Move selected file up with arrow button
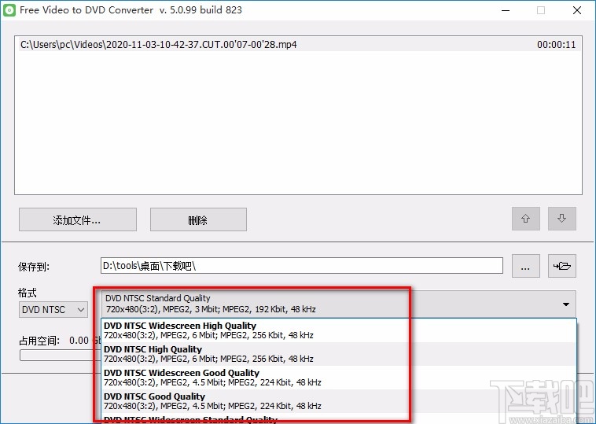596x424 pixels. (526, 219)
